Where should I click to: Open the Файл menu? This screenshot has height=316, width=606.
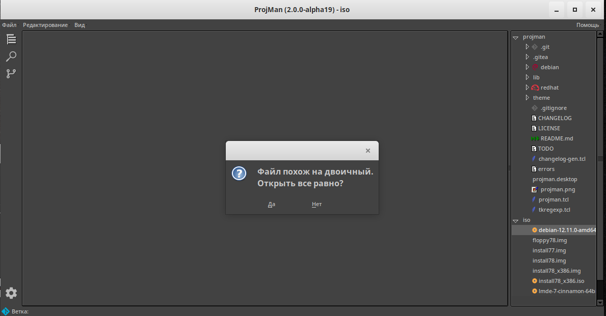pos(8,24)
